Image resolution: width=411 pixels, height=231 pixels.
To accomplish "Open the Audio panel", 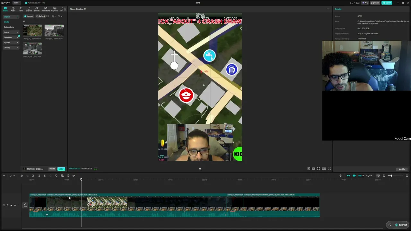I will point(13,9).
